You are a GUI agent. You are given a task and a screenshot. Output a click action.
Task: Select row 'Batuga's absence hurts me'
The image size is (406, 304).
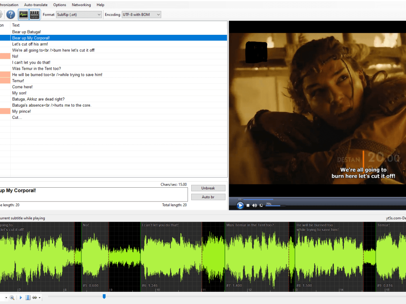(x=113, y=105)
